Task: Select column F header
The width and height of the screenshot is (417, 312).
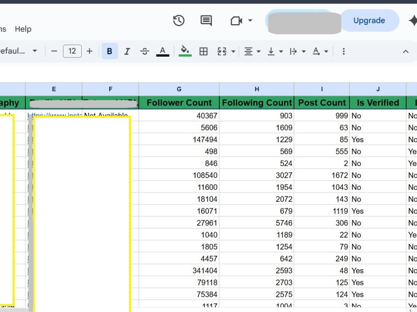Action: 111,89
